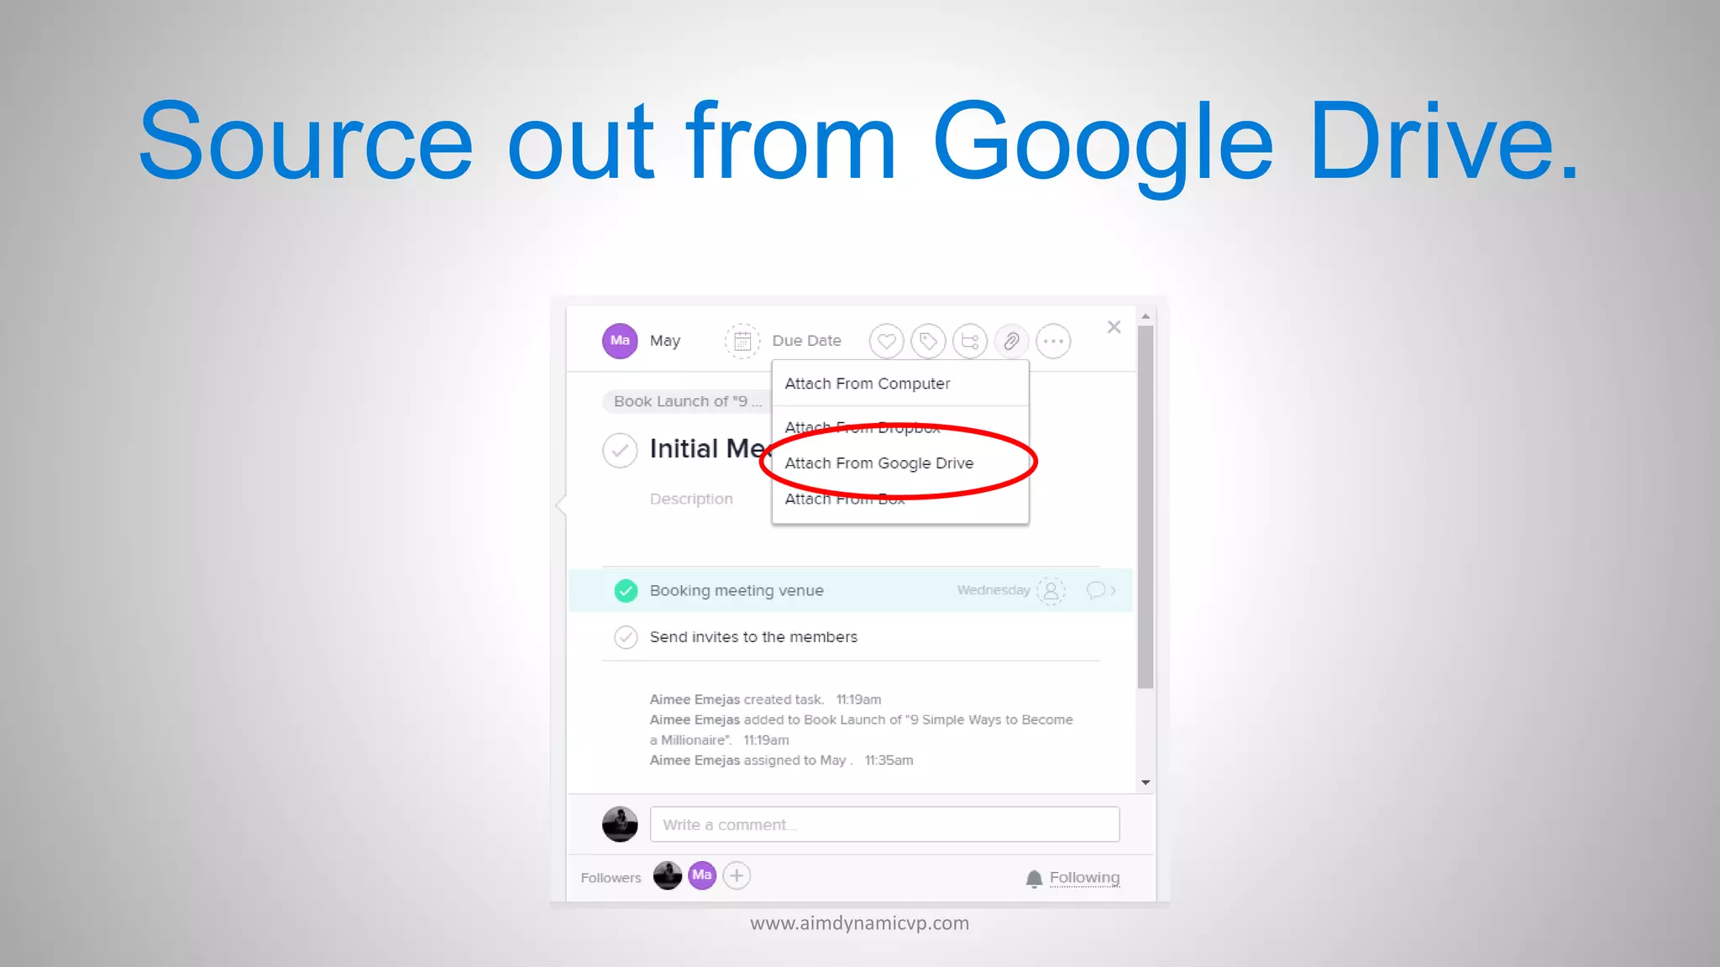Image resolution: width=1720 pixels, height=967 pixels.
Task: Click the May assignee avatar
Action: click(x=620, y=341)
